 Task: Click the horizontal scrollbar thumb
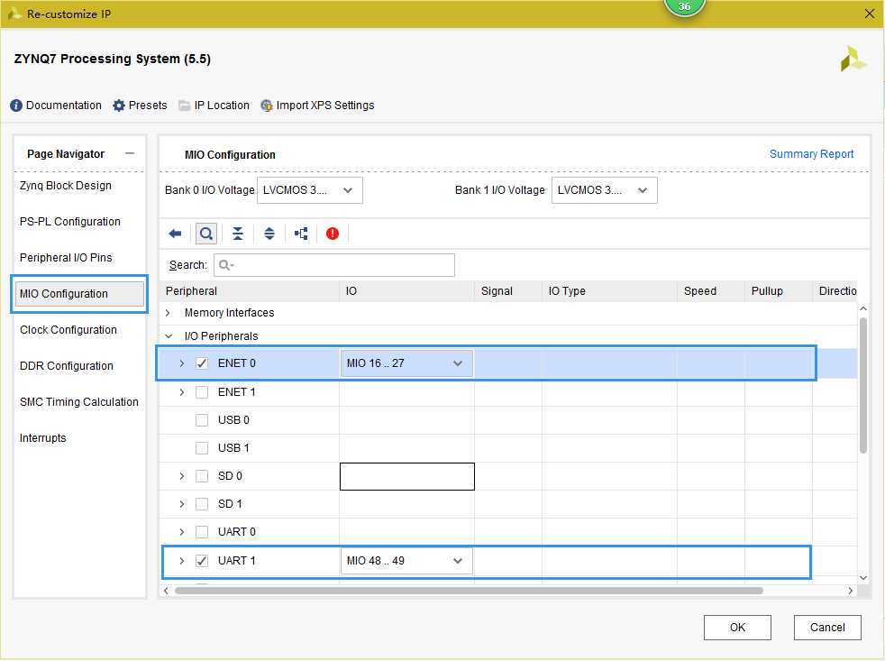(x=469, y=591)
